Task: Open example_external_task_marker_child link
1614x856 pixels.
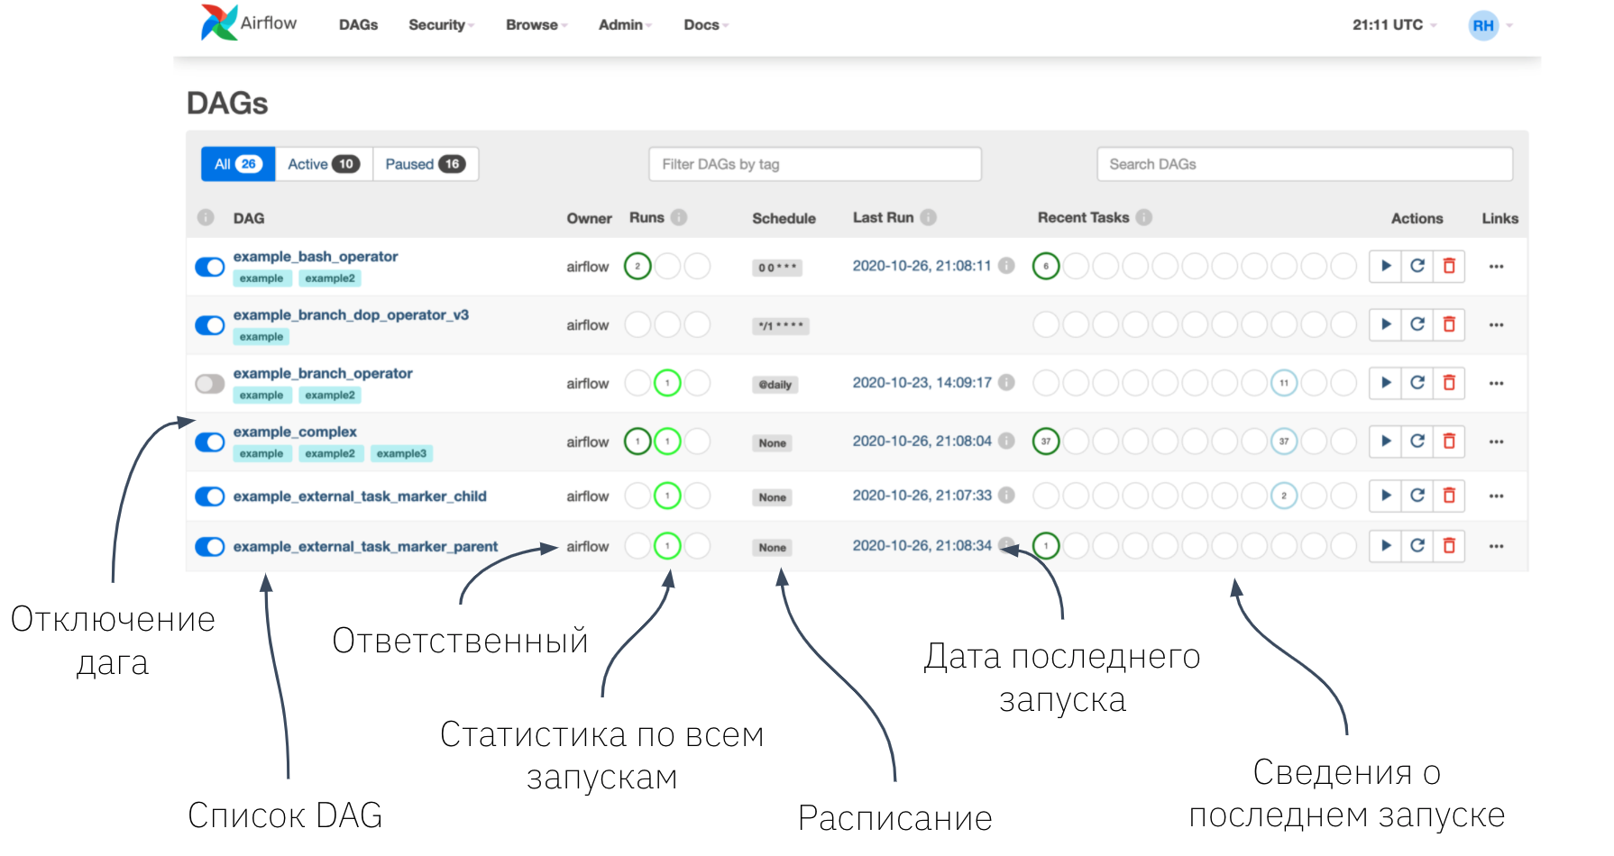Action: 360,496
